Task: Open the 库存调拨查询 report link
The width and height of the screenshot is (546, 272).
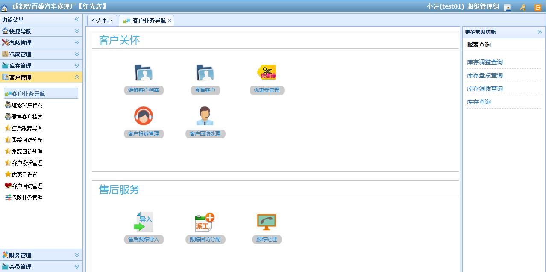Action: coord(485,89)
